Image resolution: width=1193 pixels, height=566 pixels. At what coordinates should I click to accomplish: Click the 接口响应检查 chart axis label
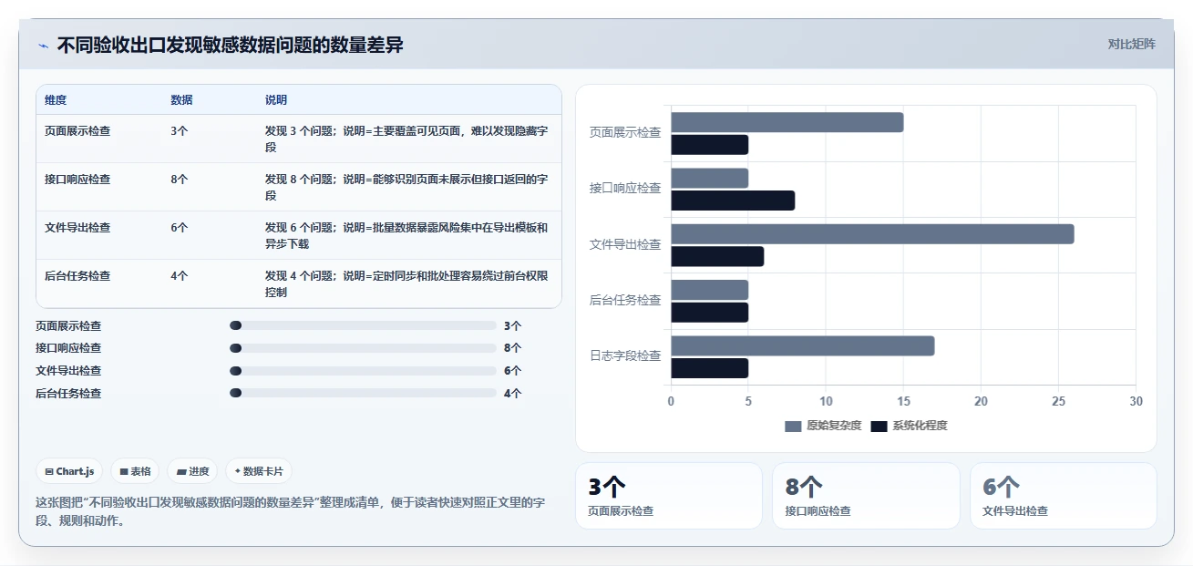625,188
